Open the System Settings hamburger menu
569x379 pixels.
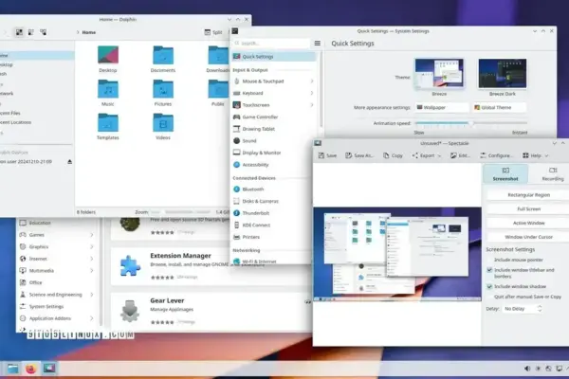tap(317, 44)
